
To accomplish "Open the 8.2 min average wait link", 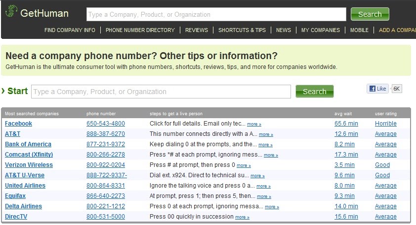I will point(344,144).
